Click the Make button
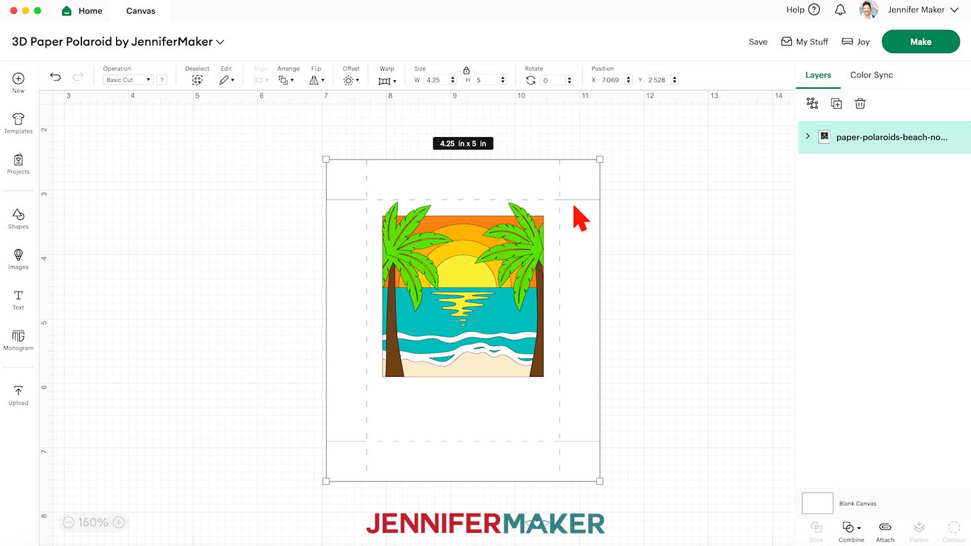The height and width of the screenshot is (546, 971). pyautogui.click(x=920, y=42)
